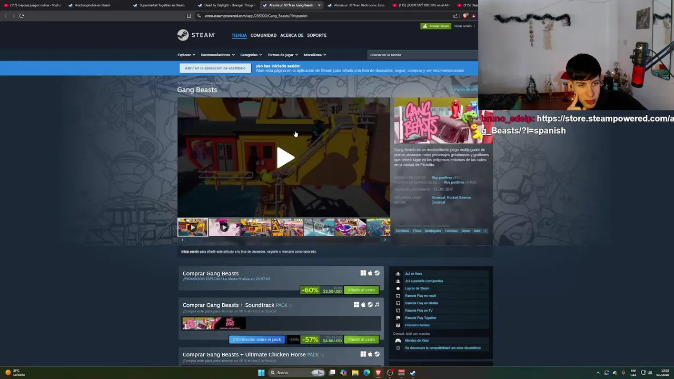Open the Windows Start menu

pos(261,373)
